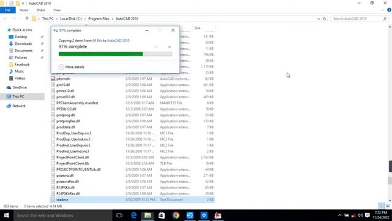This screenshot has height=221, width=392.
Task: Launch Microsoft Edge from taskbar
Action: [134, 215]
